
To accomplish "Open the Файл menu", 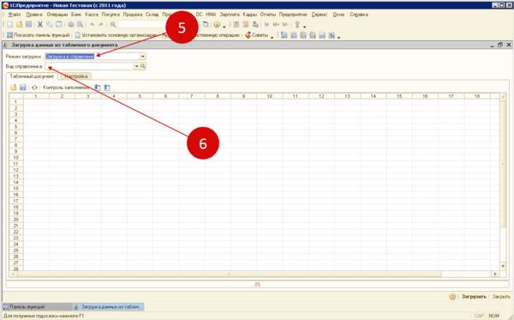I will (x=15, y=15).
